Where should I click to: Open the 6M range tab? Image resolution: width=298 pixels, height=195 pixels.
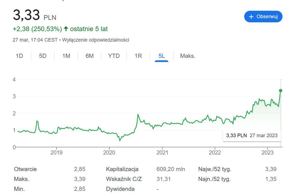point(90,56)
